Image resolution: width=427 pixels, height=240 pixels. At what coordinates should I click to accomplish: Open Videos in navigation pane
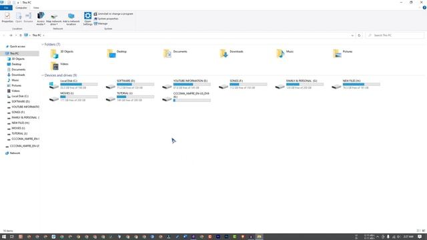point(15,91)
